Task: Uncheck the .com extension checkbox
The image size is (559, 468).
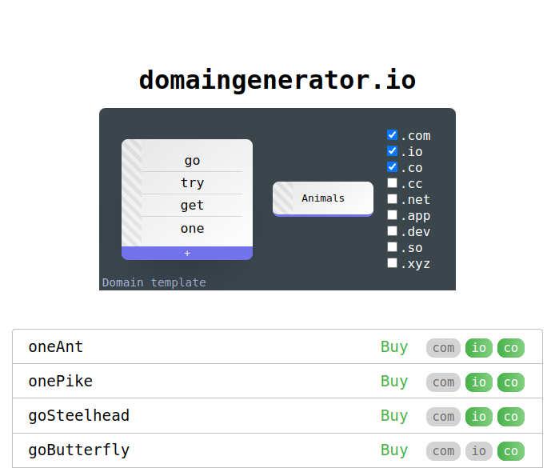Action: pyautogui.click(x=392, y=135)
